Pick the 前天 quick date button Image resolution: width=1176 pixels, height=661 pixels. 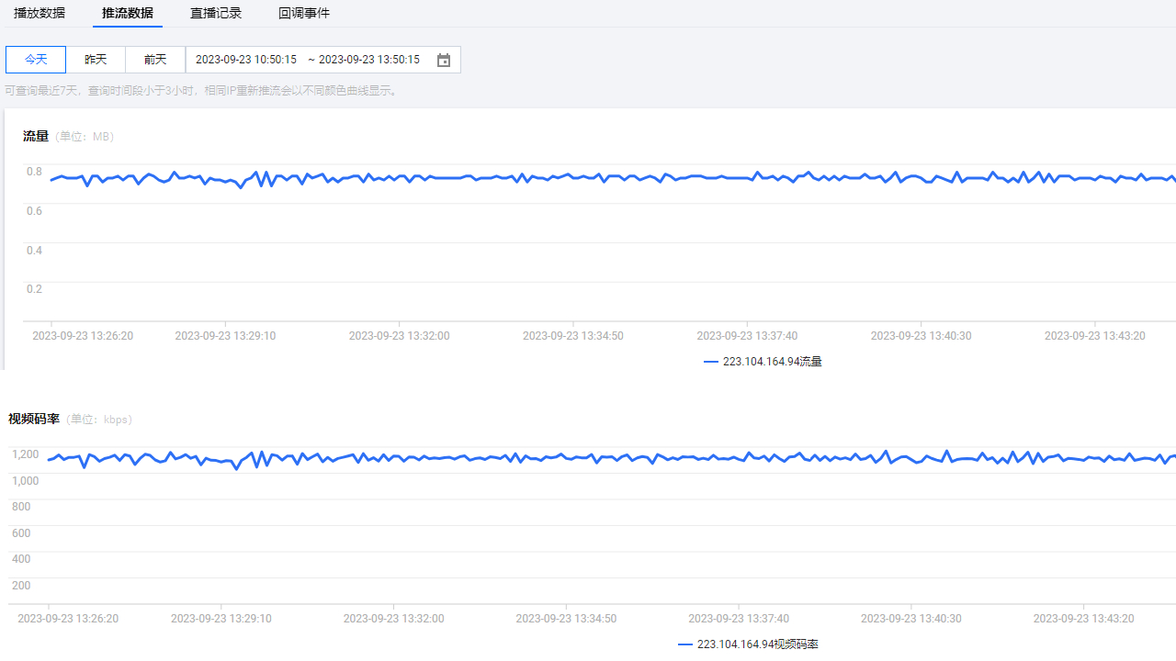click(155, 60)
